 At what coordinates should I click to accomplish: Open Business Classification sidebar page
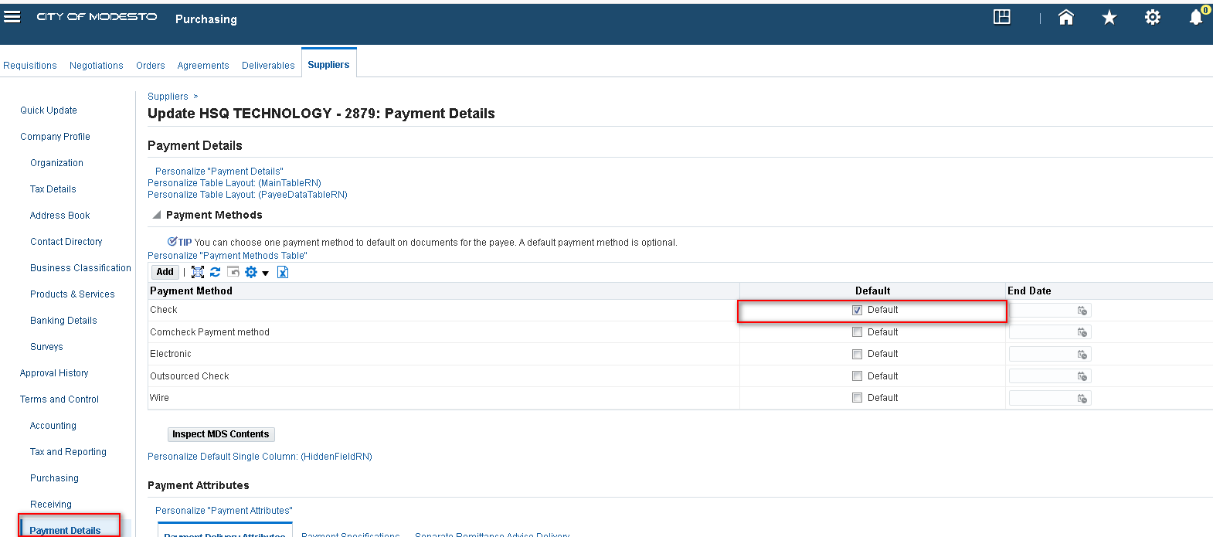pyautogui.click(x=80, y=268)
